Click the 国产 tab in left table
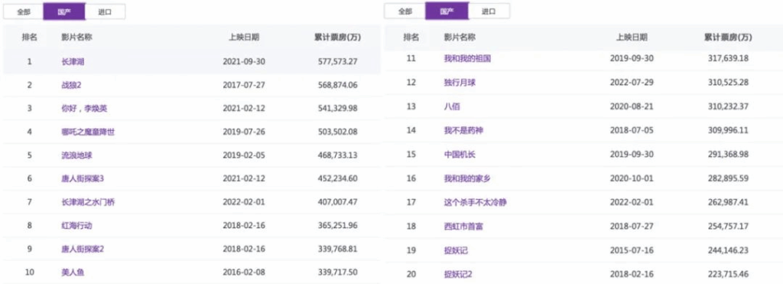Image resolution: width=783 pixels, height=284 pixels. click(64, 11)
